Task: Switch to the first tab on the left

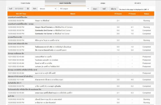Action: pos(25,3)
